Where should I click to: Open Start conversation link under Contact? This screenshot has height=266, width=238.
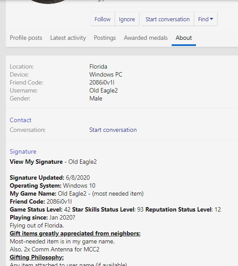coord(113,130)
